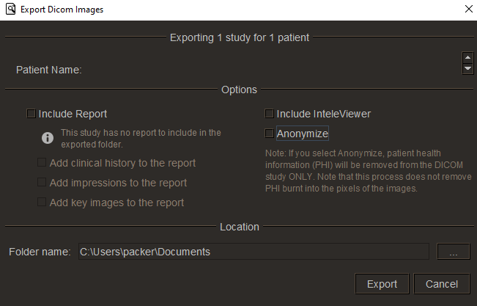477x306 pixels.
Task: Click the Anonymize label text
Action: coord(303,134)
